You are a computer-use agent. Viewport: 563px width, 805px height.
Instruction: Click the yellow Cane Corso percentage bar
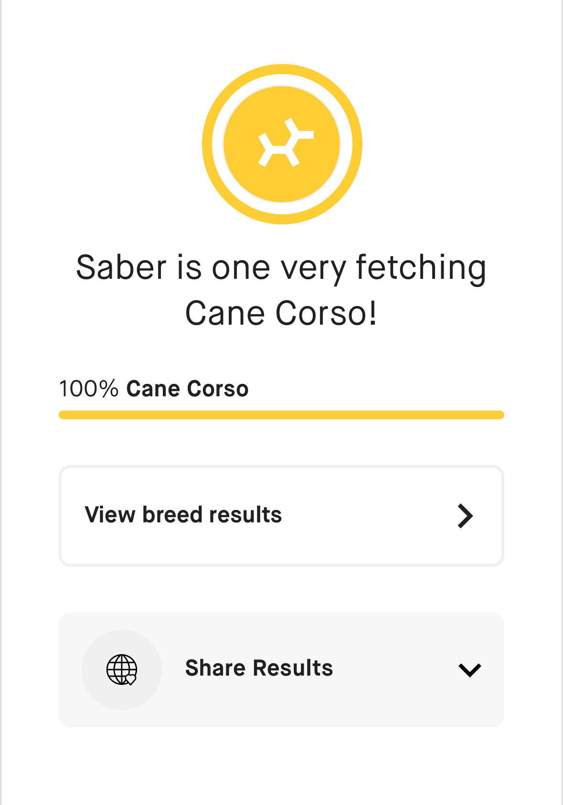[x=281, y=414]
